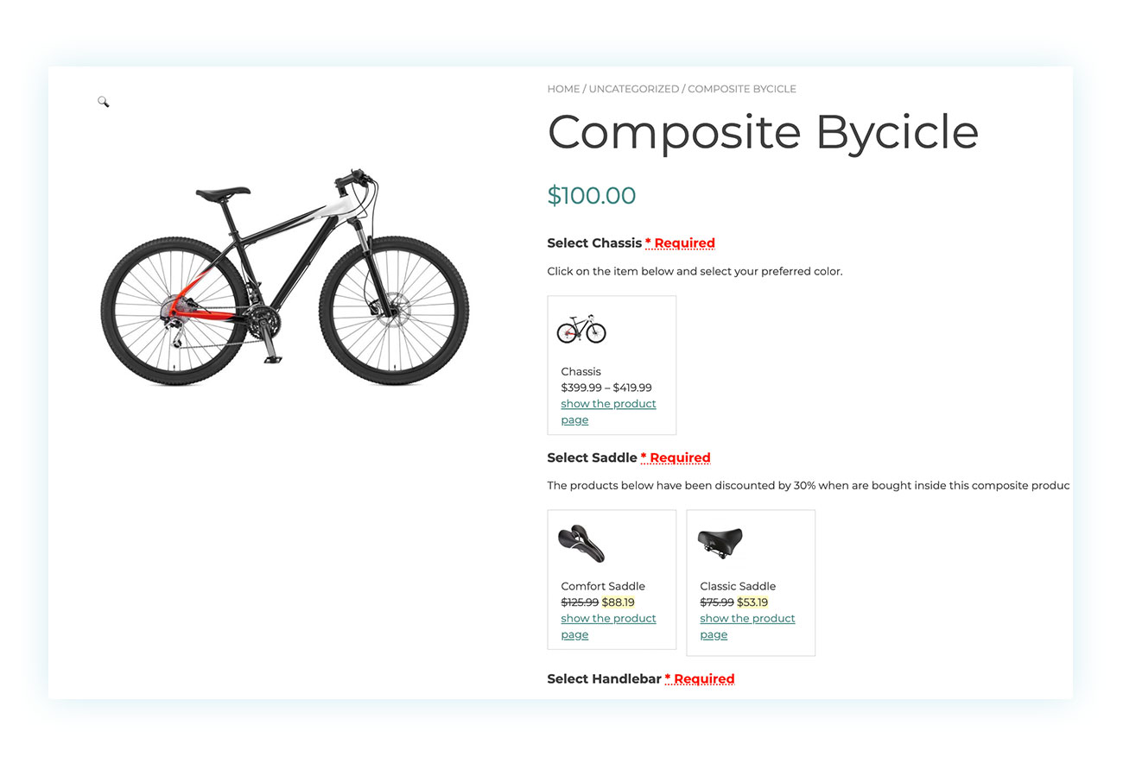Click the Classic Saddle discounted price $53.19
This screenshot has width=1123, height=763.
[752, 602]
